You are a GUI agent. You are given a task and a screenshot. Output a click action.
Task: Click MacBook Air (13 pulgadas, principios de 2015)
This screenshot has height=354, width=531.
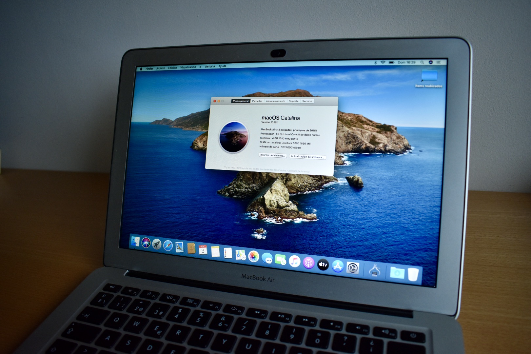289,130
